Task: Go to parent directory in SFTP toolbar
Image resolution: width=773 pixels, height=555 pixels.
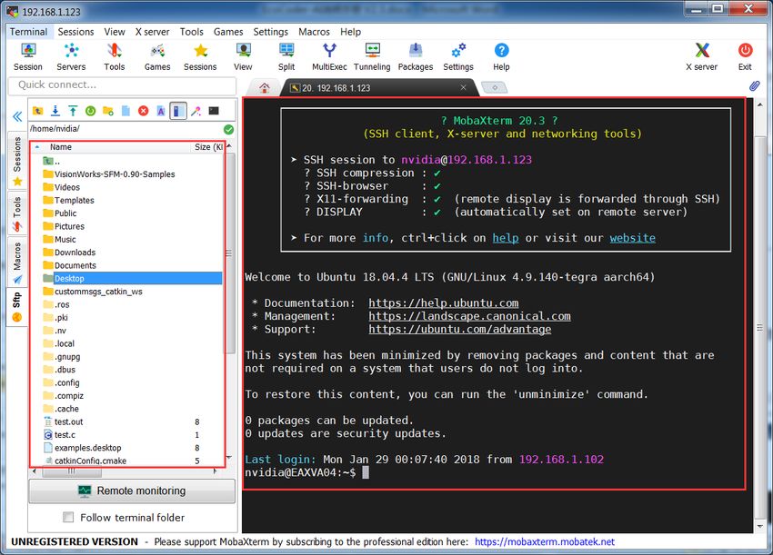Action: [38, 111]
